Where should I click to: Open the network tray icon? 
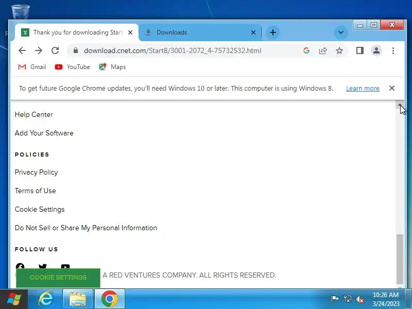coord(347,299)
